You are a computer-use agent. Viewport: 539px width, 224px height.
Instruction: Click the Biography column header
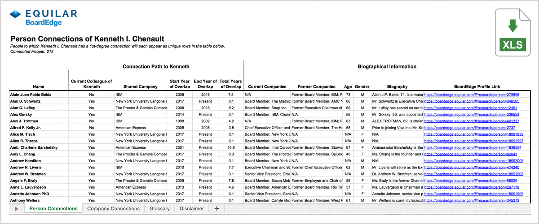[397, 86]
